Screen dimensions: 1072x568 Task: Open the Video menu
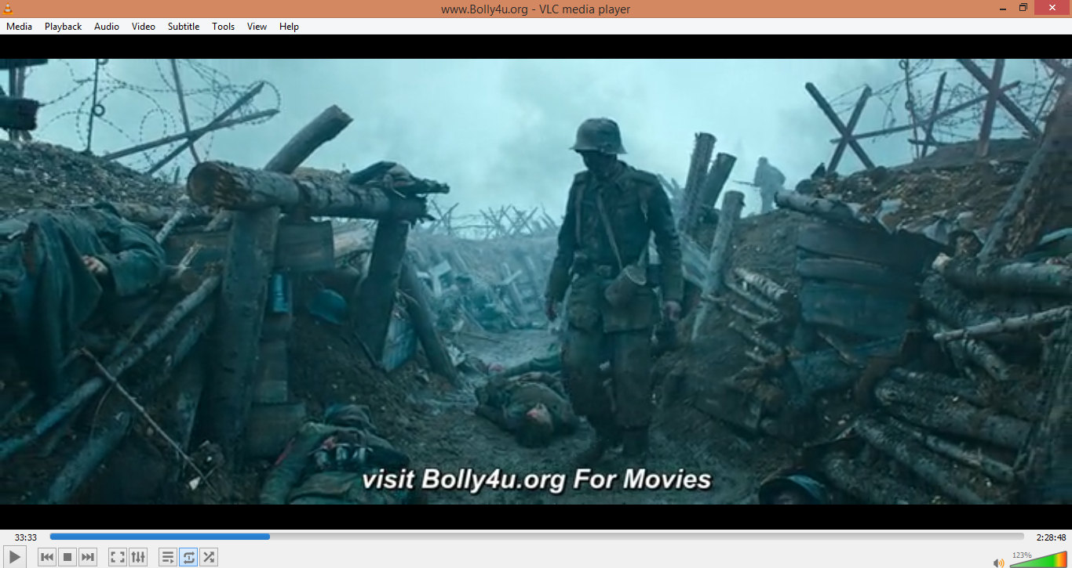(x=144, y=27)
